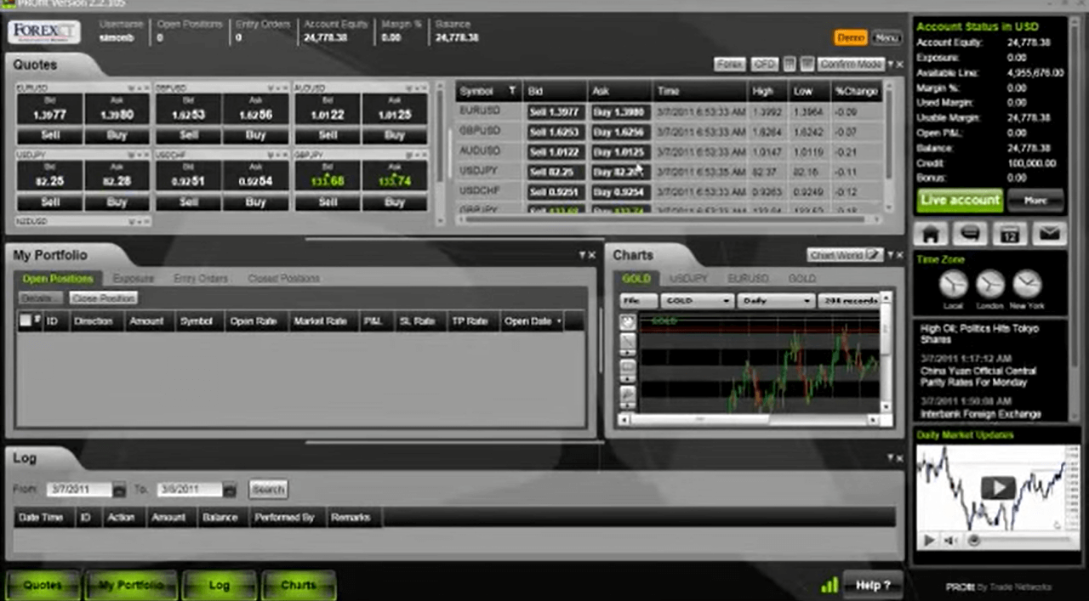
Task: Click the Live account button
Action: coord(960,200)
